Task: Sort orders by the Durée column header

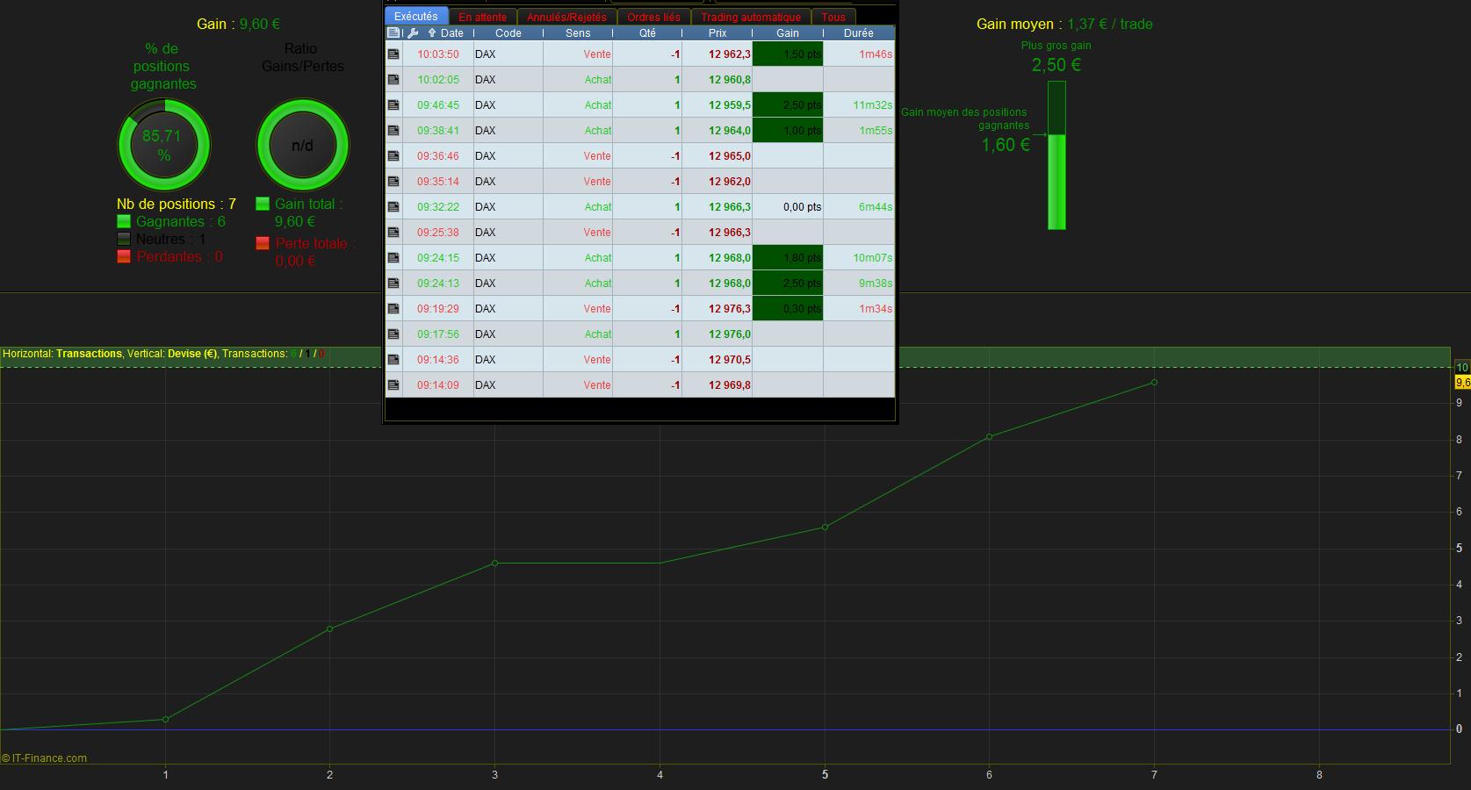Action: pyautogui.click(x=859, y=33)
